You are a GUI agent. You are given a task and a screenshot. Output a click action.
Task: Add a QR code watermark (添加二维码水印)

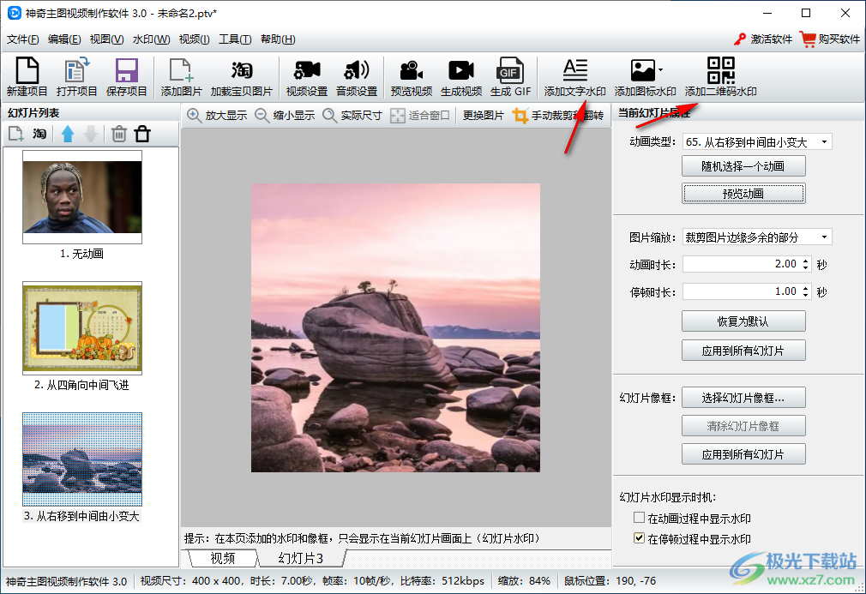721,77
